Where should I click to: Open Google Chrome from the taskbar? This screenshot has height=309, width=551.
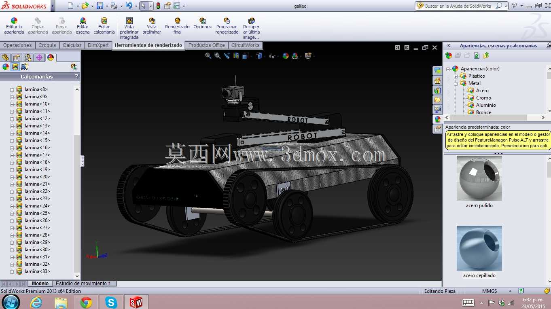click(x=86, y=302)
